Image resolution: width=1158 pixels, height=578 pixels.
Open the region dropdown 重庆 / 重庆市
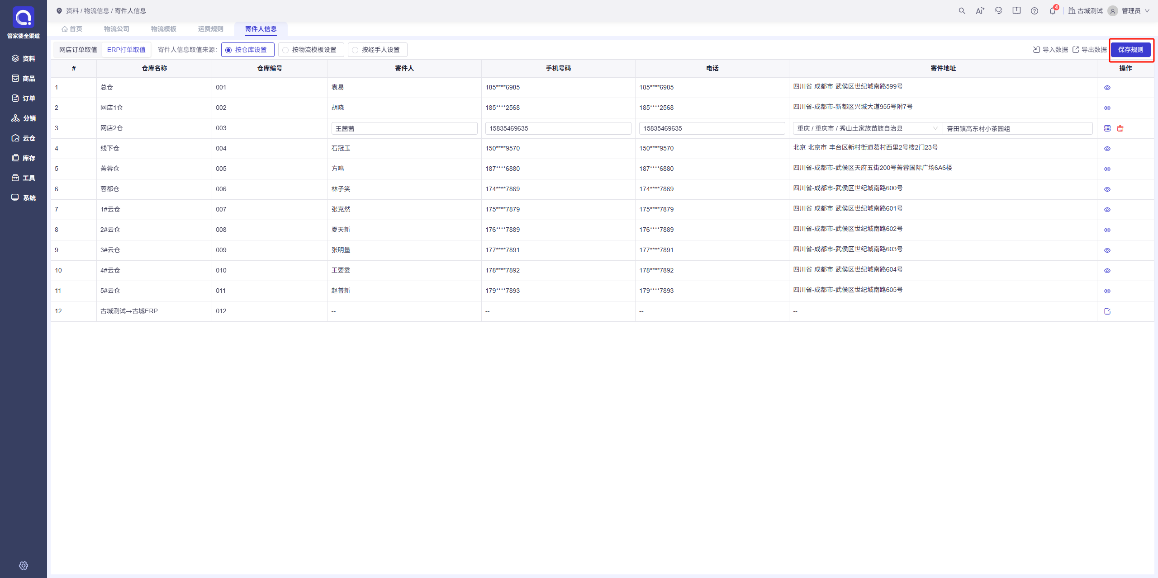pos(867,128)
